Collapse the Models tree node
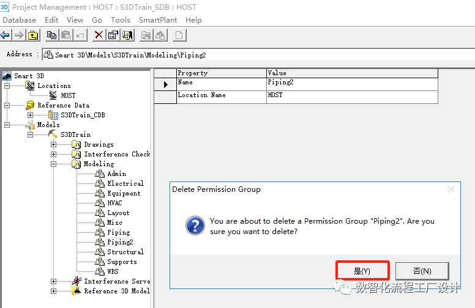Viewport: 475px width, 308px height. [7, 125]
